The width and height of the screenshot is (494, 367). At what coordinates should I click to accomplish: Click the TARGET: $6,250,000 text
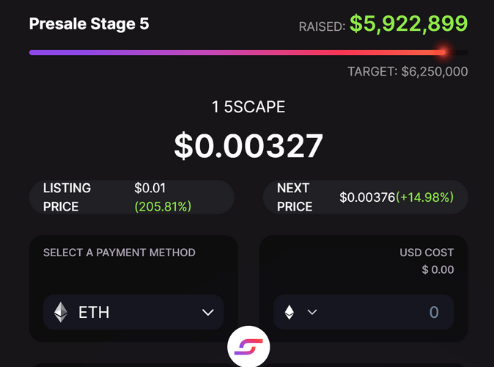(408, 72)
